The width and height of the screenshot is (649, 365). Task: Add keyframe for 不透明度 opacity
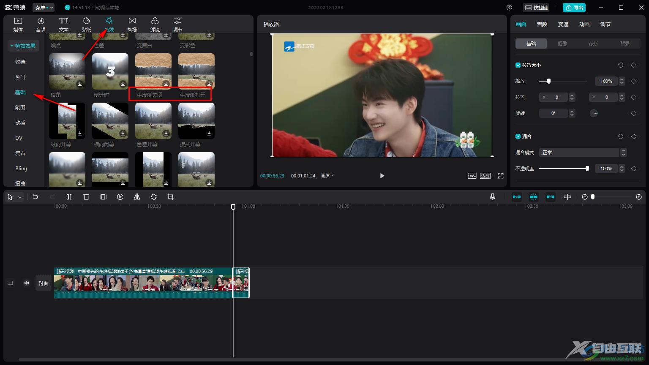634,169
